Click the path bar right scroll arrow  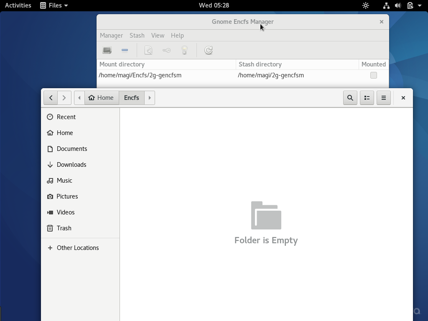150,98
